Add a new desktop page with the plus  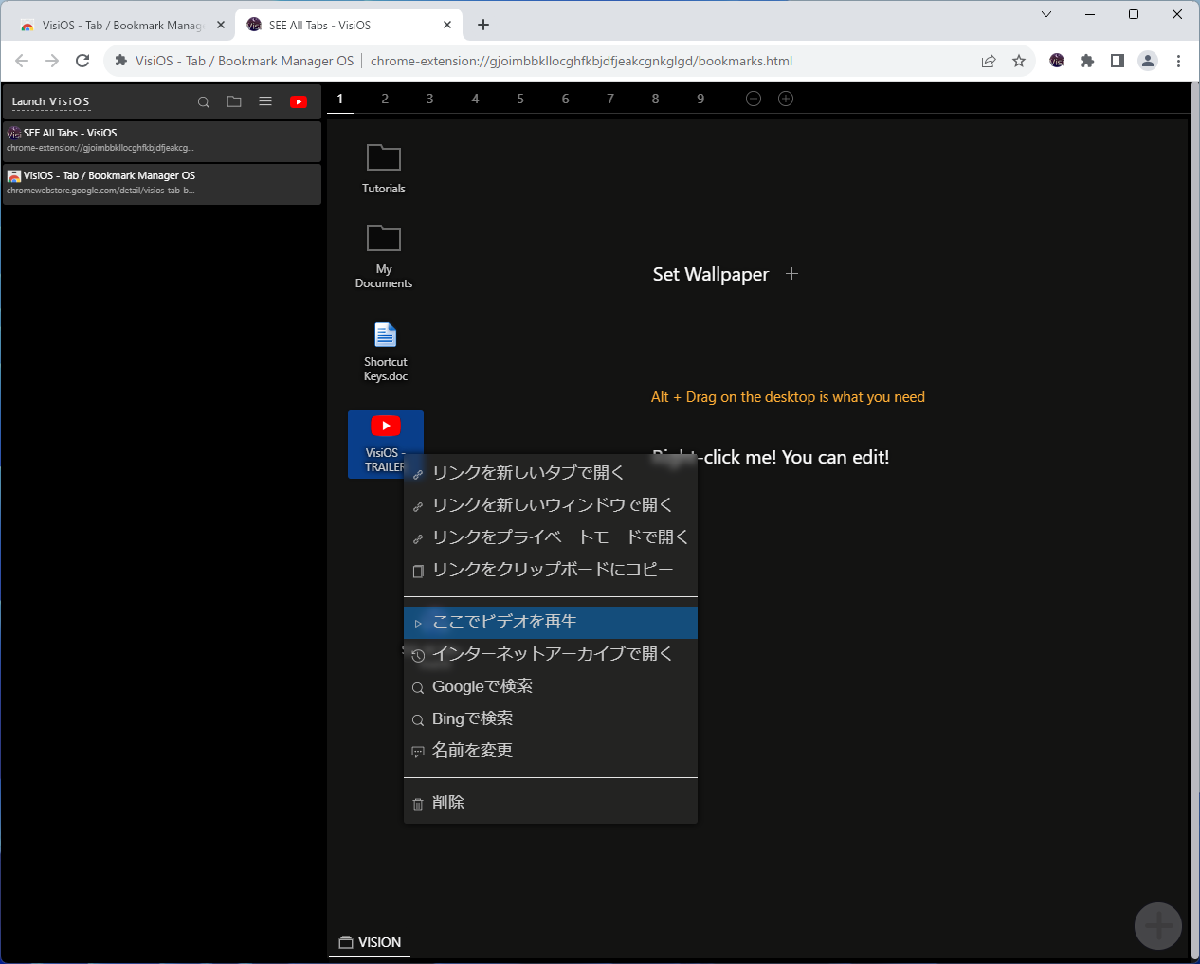point(785,98)
